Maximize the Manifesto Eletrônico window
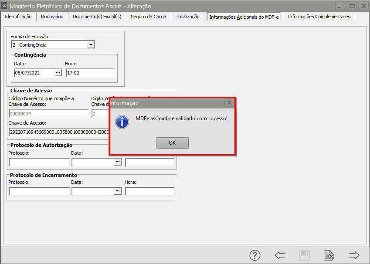 click(x=352, y=6)
